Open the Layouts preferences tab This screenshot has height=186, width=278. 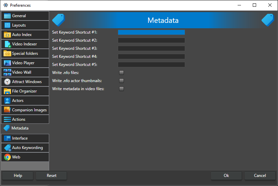coord(25,25)
